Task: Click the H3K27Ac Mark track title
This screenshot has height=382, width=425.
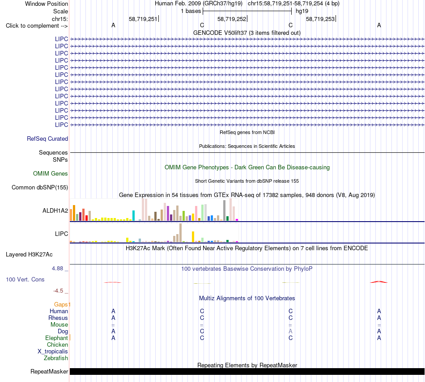Action: pyautogui.click(x=246, y=248)
